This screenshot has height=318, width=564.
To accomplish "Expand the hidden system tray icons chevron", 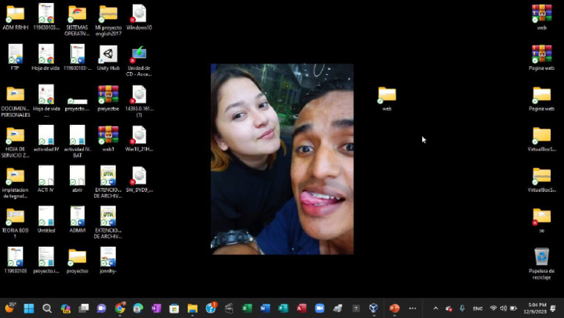I will pyautogui.click(x=435, y=308).
